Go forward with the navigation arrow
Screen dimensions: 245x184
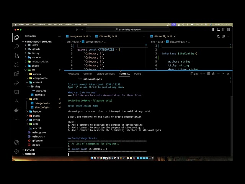click(82, 30)
